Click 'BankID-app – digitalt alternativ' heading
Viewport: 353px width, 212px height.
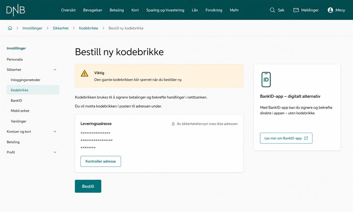[x=290, y=96]
